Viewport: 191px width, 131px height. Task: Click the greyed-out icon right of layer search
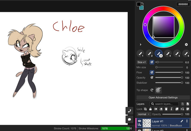[182, 104]
